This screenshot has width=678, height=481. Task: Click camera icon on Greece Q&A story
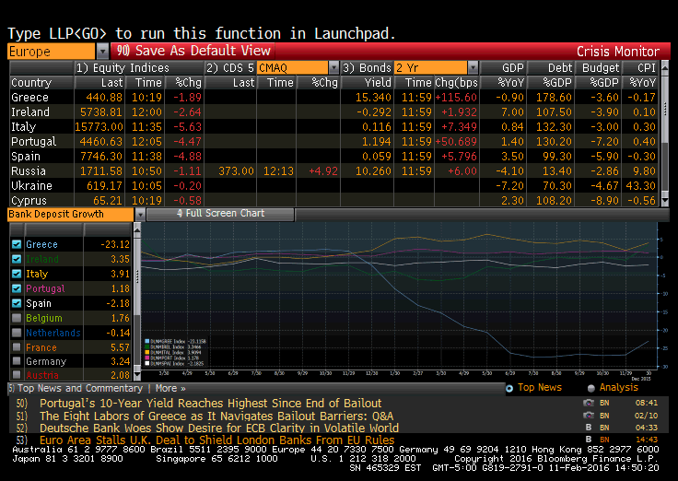coord(589,416)
